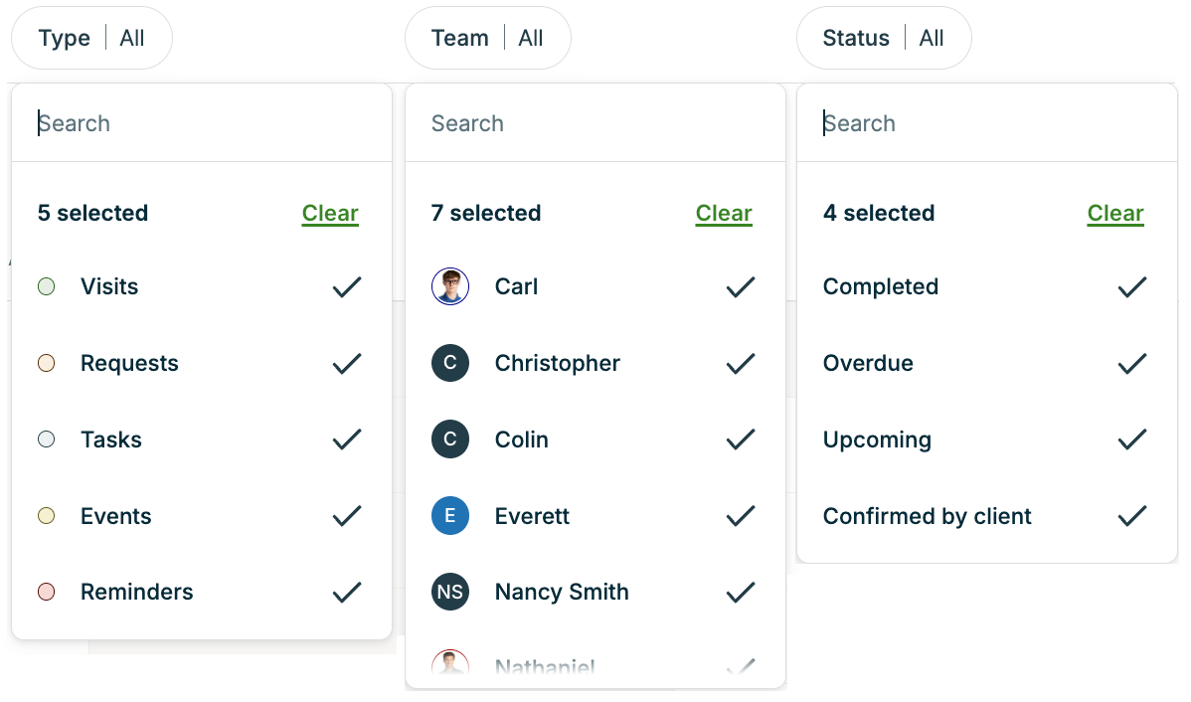Clear the 7 selected team members
The image size is (1191, 702).
724,214
